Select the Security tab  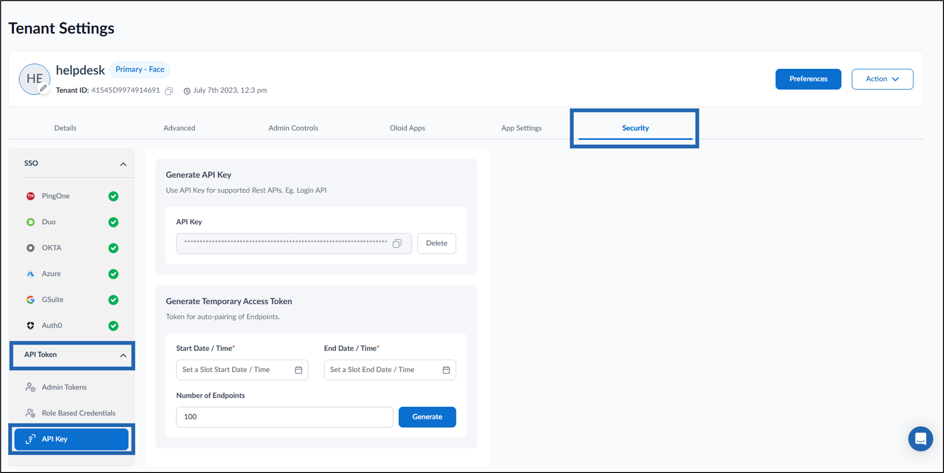click(x=635, y=128)
